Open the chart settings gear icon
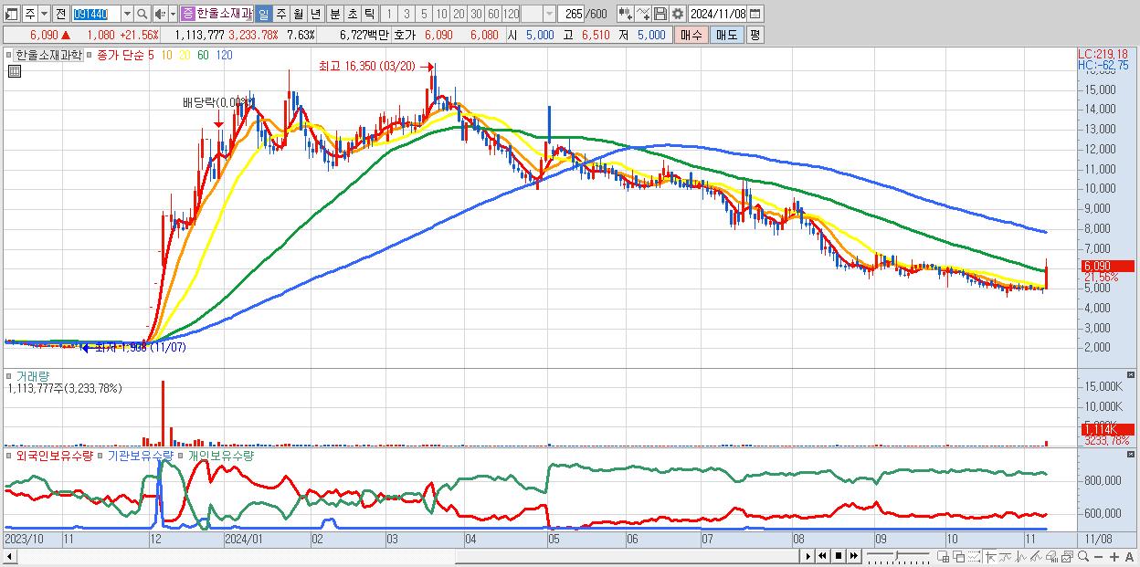The width and height of the screenshot is (1140, 567). click(x=677, y=14)
